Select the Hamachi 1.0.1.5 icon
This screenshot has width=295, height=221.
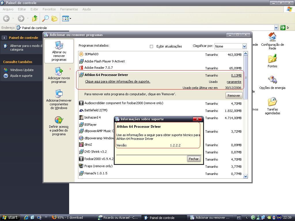(81, 173)
